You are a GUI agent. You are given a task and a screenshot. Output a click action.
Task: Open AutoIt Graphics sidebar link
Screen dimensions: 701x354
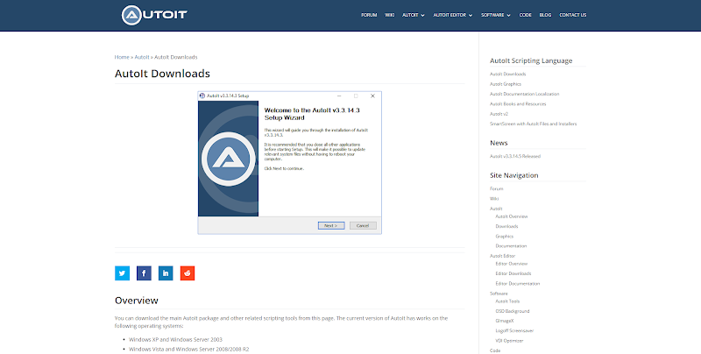tap(506, 84)
